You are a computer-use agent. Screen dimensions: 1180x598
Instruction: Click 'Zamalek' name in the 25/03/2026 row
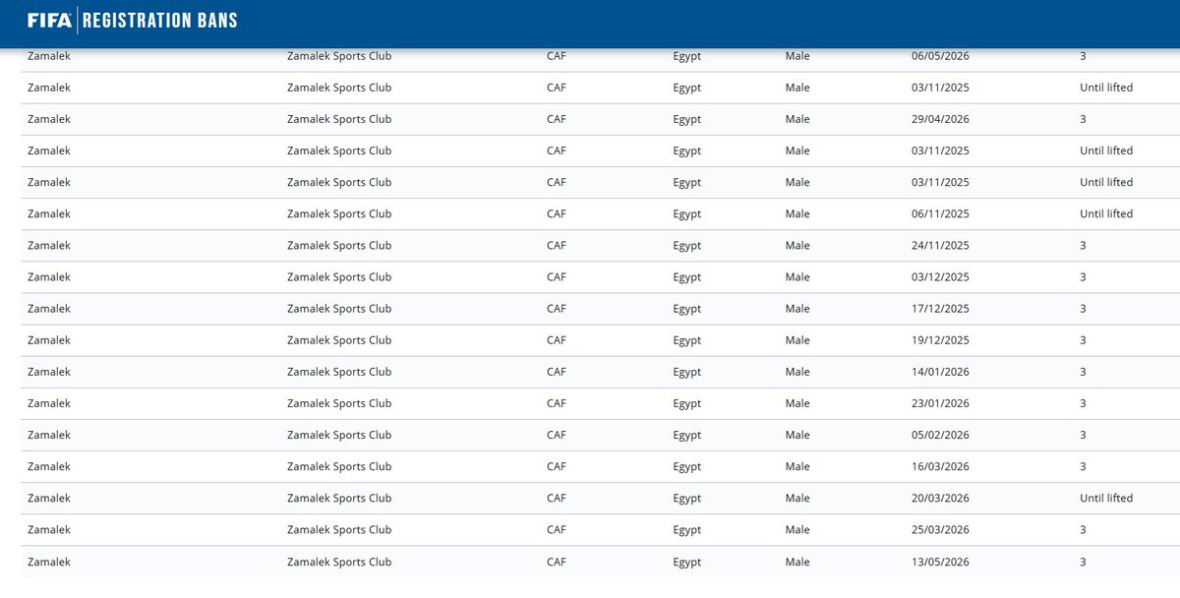click(49, 529)
